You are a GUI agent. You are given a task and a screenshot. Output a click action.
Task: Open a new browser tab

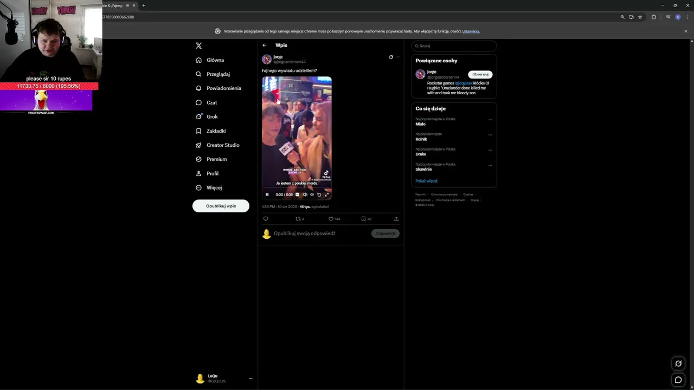[x=144, y=5]
